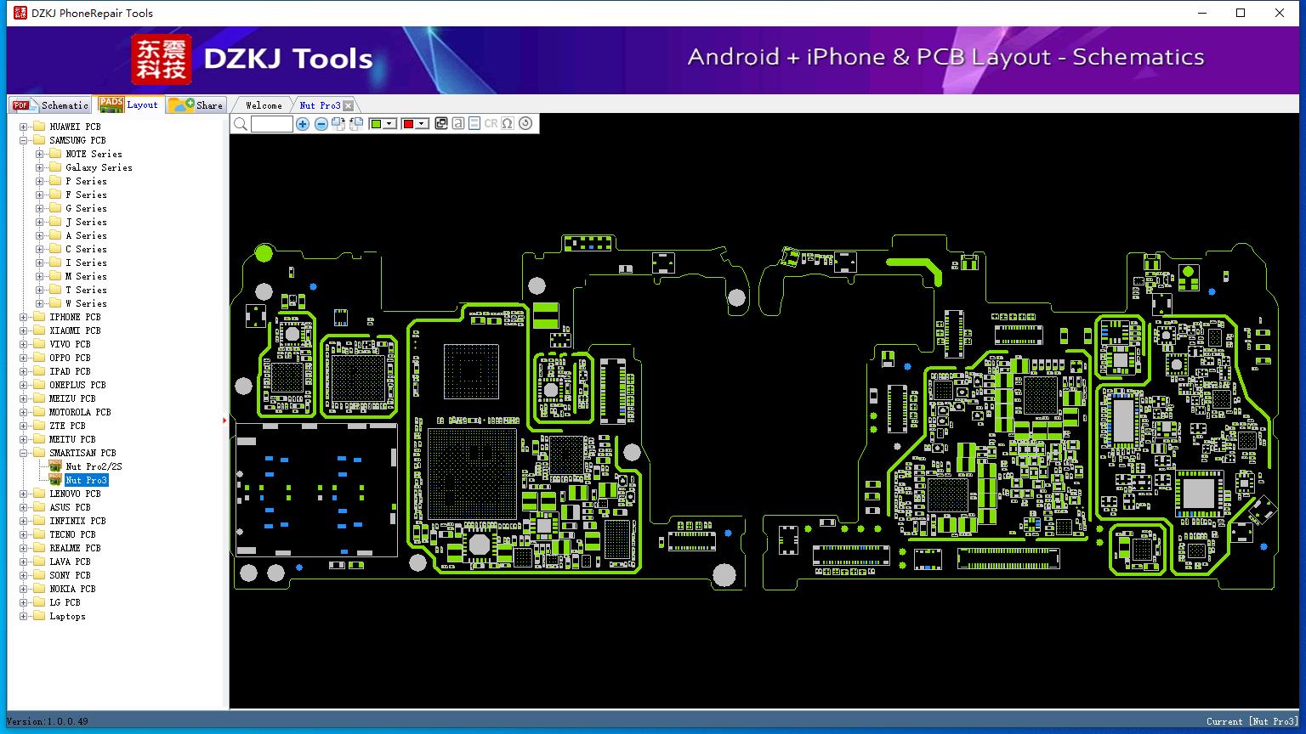1306x734 pixels.
Task: Expand the LENOVO PCB folder
Action: coord(24,494)
